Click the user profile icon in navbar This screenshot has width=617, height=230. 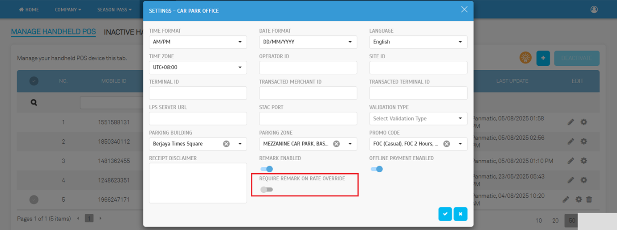click(594, 9)
